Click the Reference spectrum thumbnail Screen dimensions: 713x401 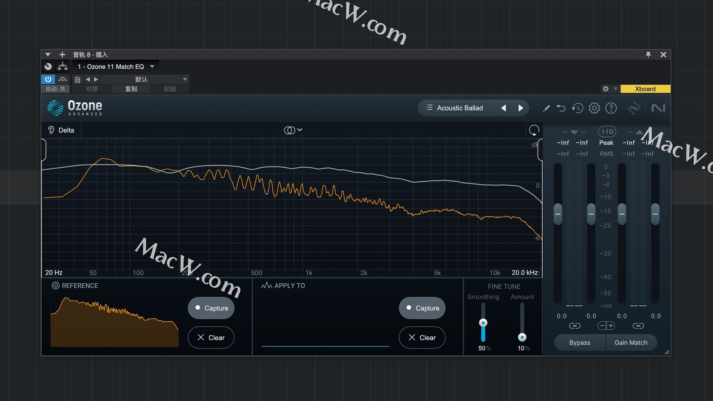pos(114,322)
